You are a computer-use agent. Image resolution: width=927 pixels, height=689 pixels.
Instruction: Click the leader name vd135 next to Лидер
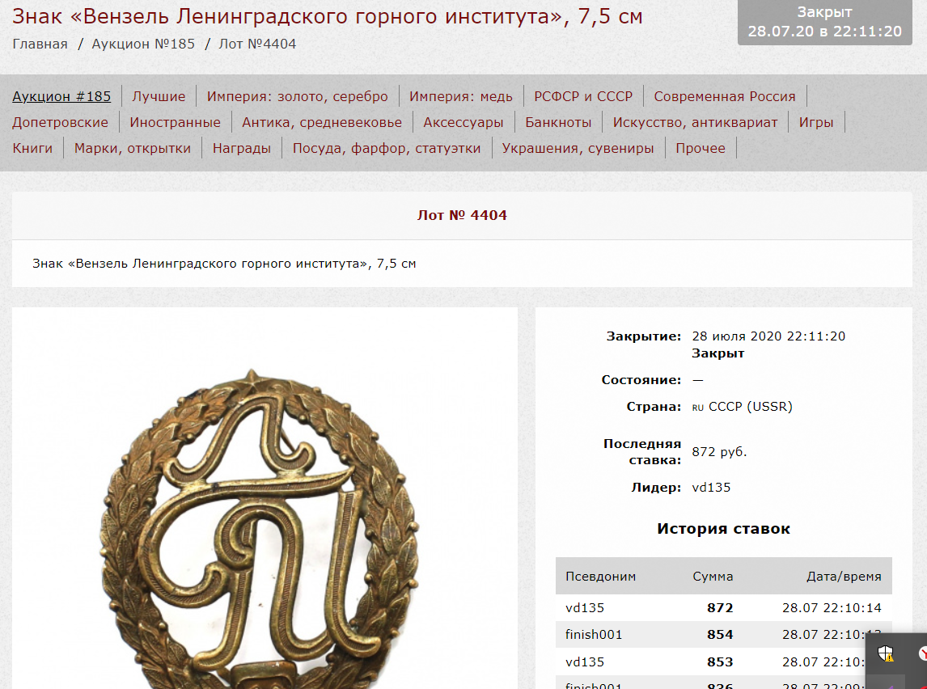click(x=711, y=488)
